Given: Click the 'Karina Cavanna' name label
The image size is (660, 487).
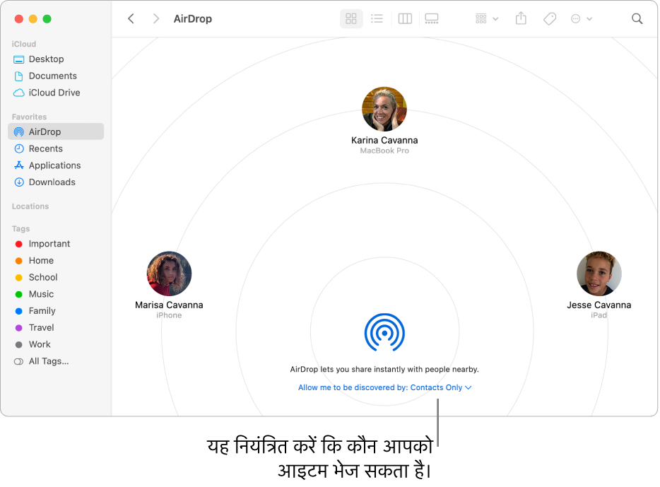Looking at the screenshot, I should tap(384, 140).
